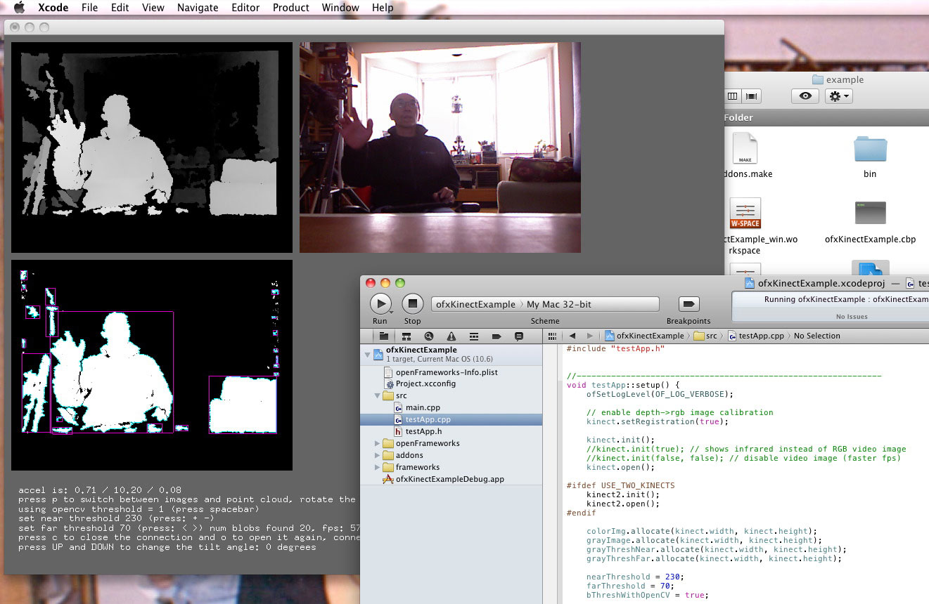The image size is (929, 604).
Task: Click the depth image in Kinect window
Action: point(151,147)
